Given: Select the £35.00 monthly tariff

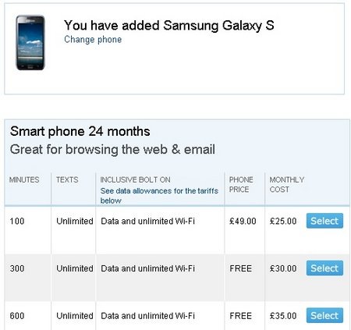Looking at the screenshot, I should (x=324, y=315).
